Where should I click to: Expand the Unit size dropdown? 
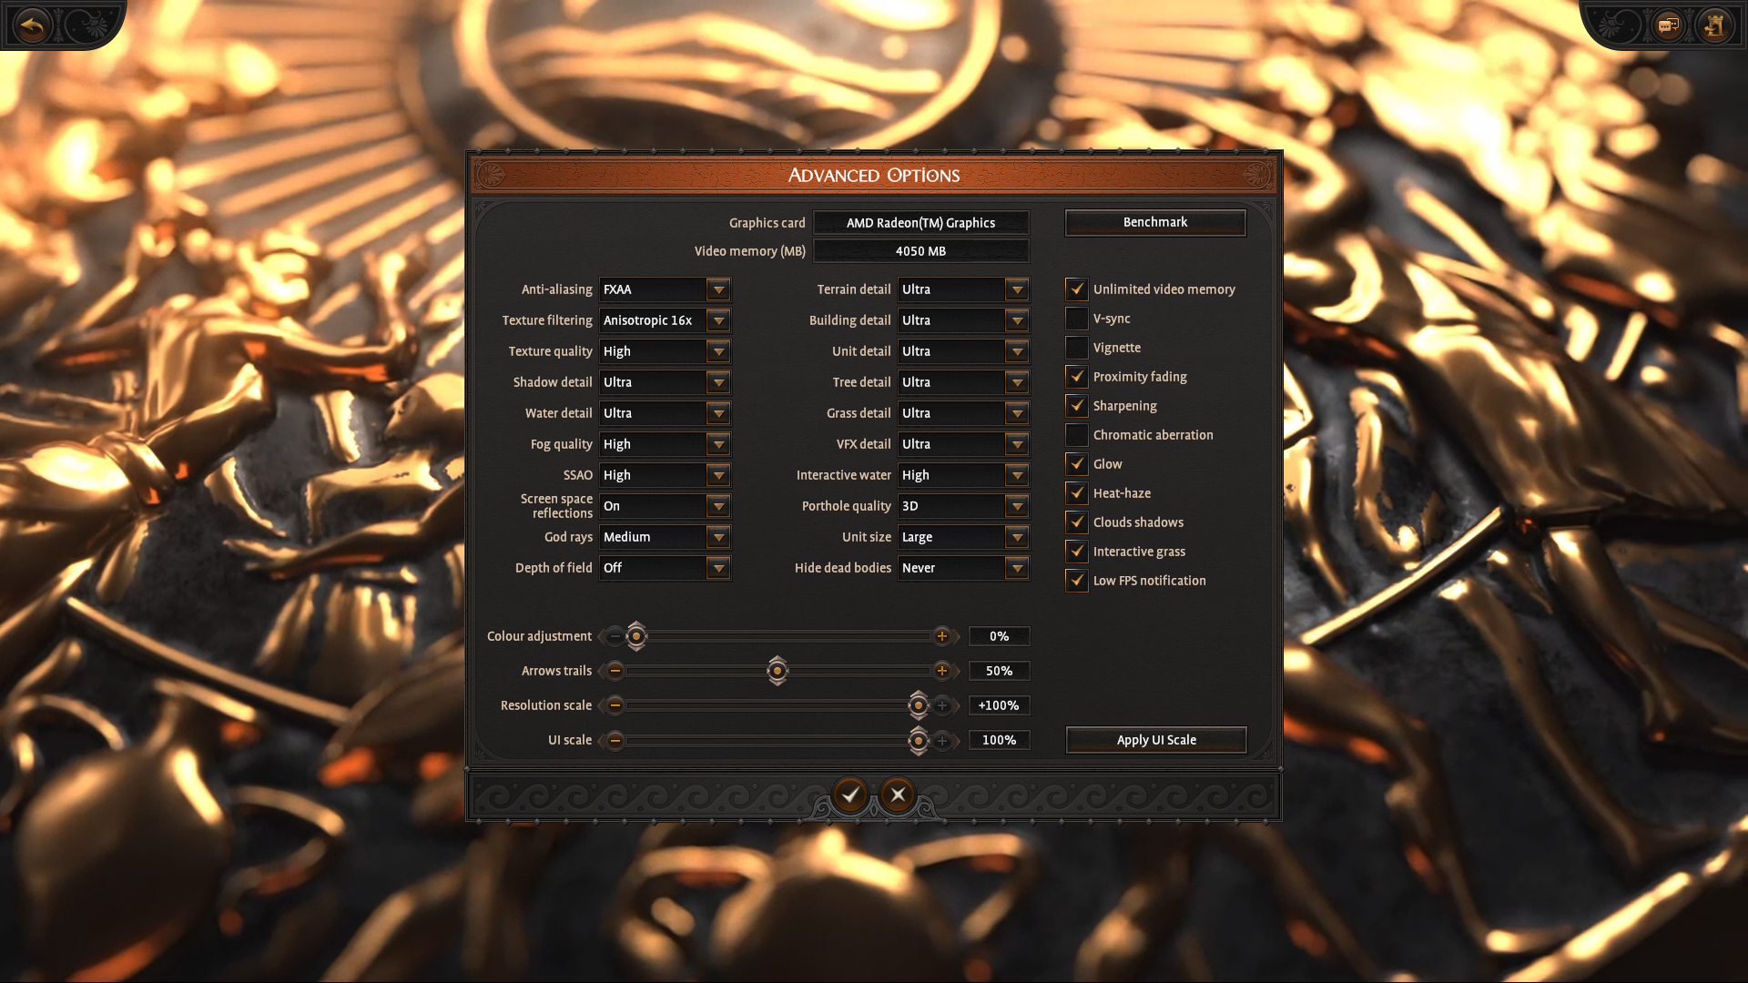[1017, 537]
